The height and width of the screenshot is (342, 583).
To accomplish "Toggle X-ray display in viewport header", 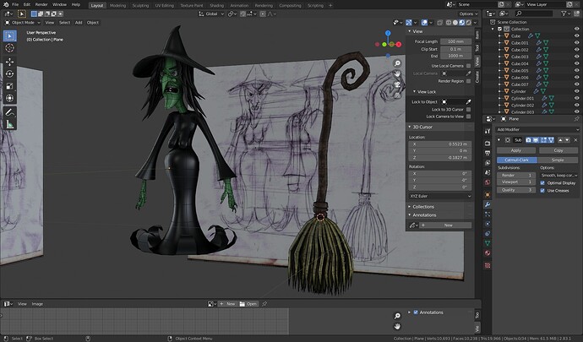I will coord(439,23).
